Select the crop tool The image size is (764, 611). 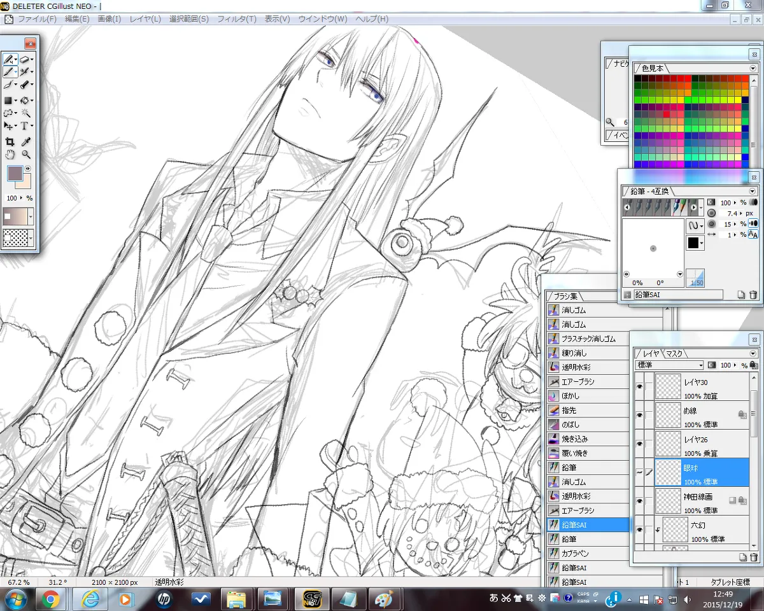point(10,142)
